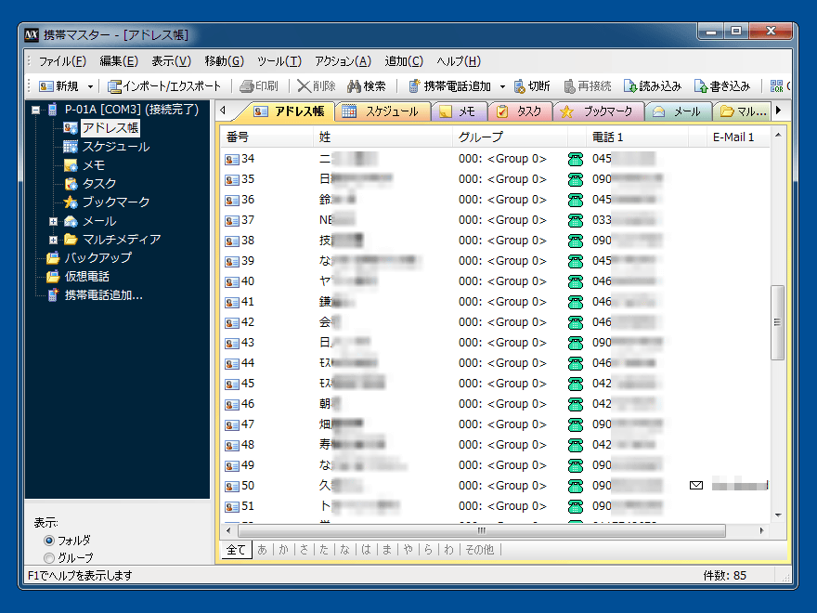Expand the メール tree node

coord(53,222)
